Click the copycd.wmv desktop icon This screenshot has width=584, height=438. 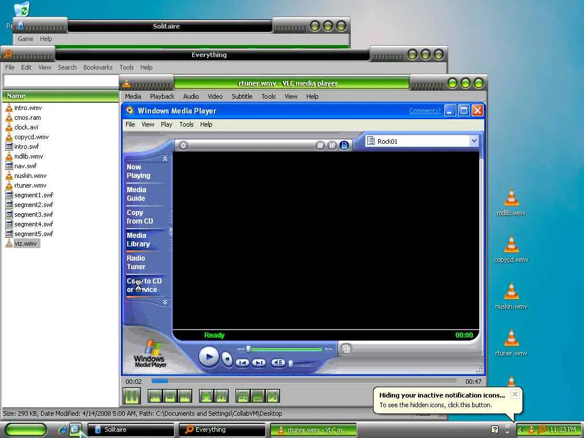pos(511,250)
